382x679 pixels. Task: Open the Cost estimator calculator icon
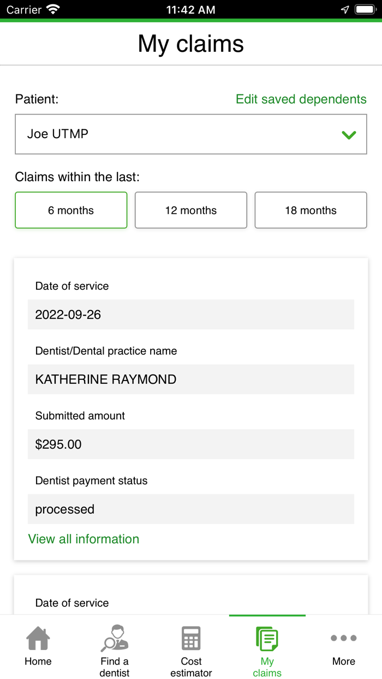click(190, 638)
